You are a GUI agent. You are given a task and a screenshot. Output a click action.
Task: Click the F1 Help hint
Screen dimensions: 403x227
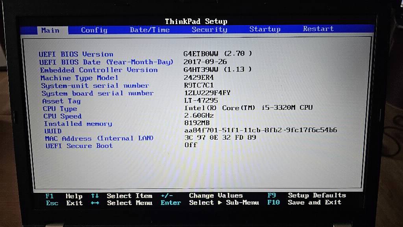[x=64, y=196]
